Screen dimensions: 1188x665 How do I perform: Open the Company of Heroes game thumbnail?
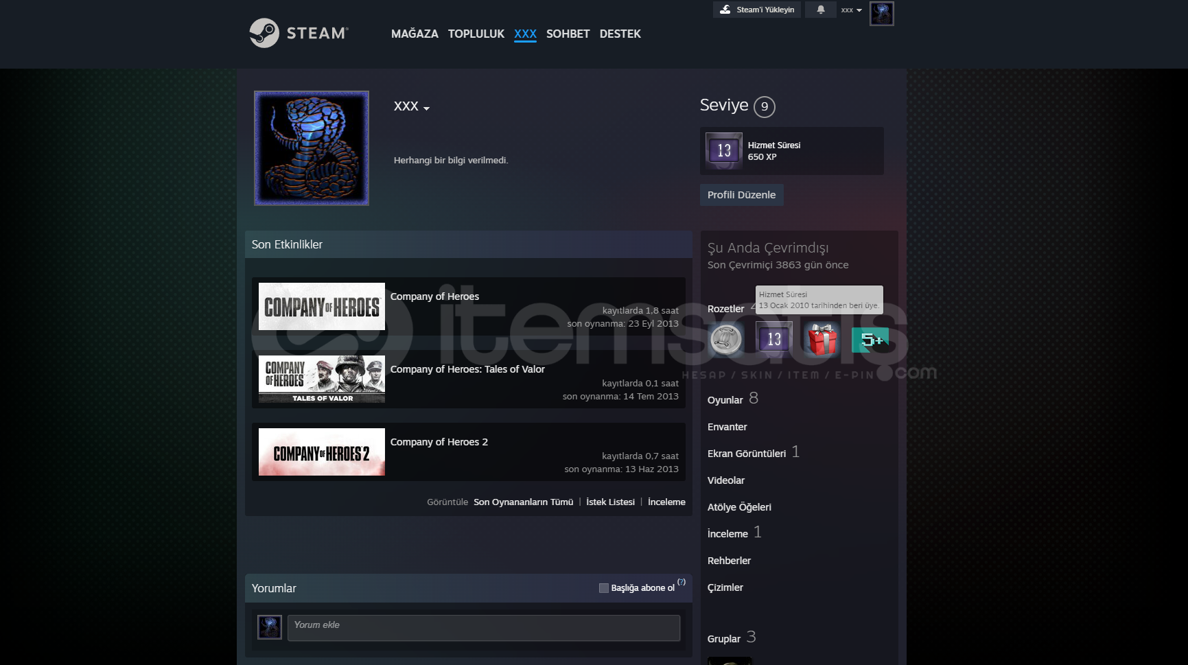(321, 306)
